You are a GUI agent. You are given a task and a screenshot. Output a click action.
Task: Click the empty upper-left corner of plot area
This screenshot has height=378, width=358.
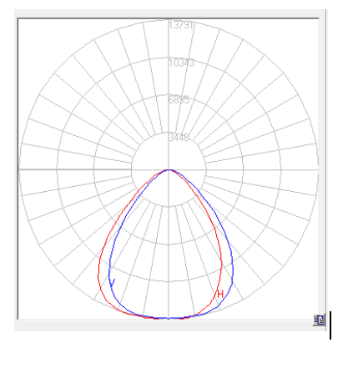tap(31, 31)
